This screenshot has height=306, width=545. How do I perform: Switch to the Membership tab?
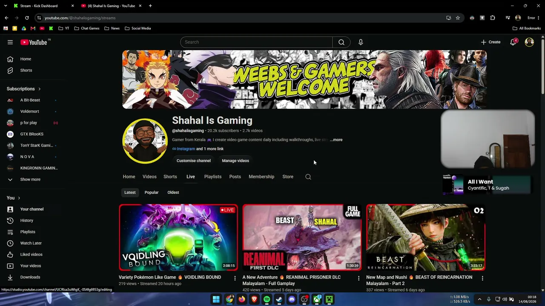click(x=261, y=177)
